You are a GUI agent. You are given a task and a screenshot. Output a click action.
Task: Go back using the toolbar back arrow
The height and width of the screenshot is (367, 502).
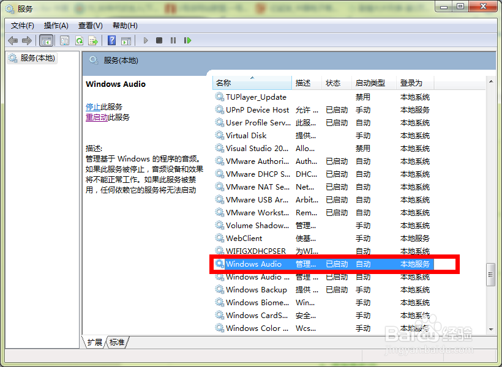(13, 40)
